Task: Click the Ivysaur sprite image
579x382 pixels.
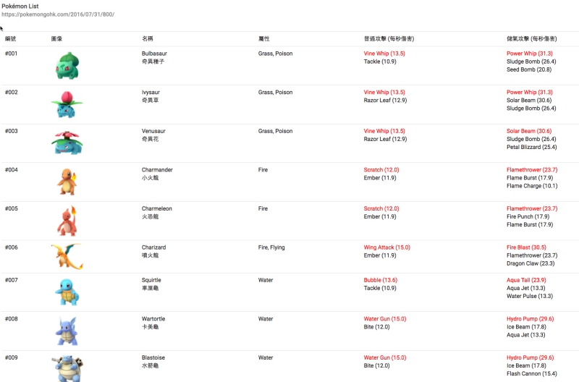Action: (67, 104)
